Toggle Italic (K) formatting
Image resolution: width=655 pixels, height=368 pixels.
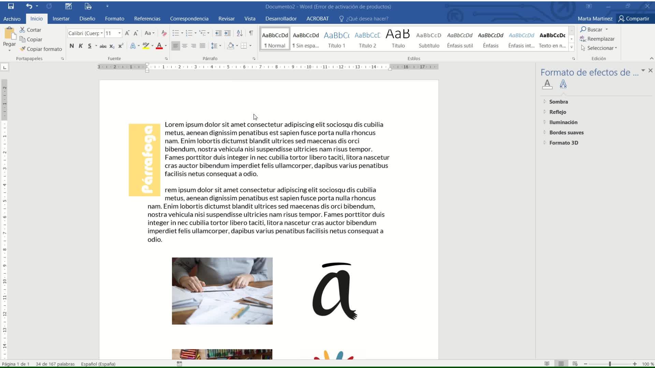point(81,46)
